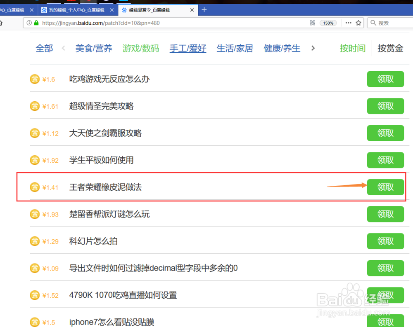Open the page actions three-dot menu
This screenshot has height=327, width=413.
(348, 23)
